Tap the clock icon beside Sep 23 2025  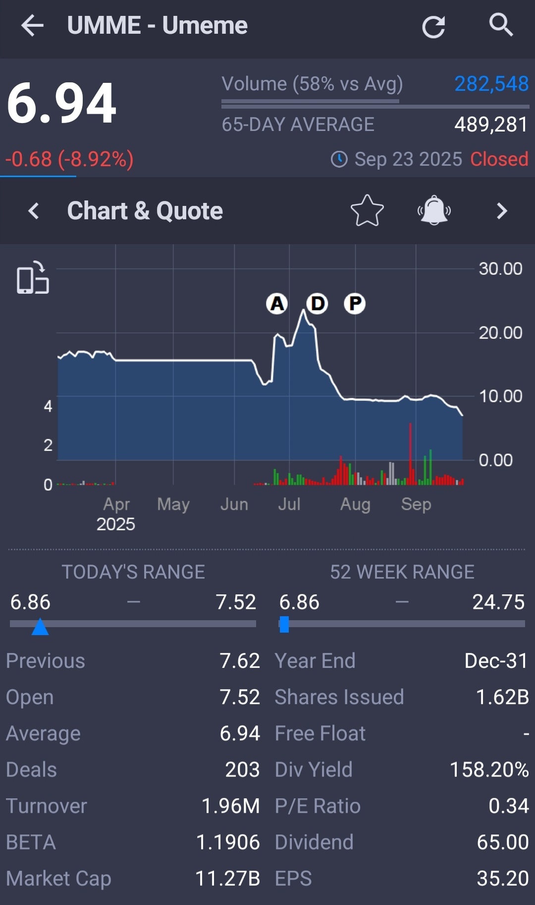click(339, 159)
